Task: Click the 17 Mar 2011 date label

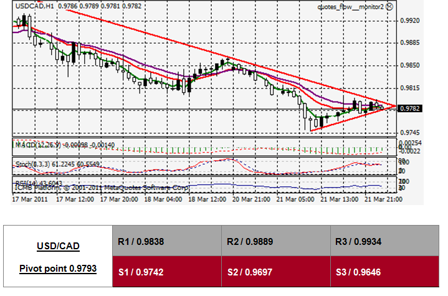Action: [29, 199]
